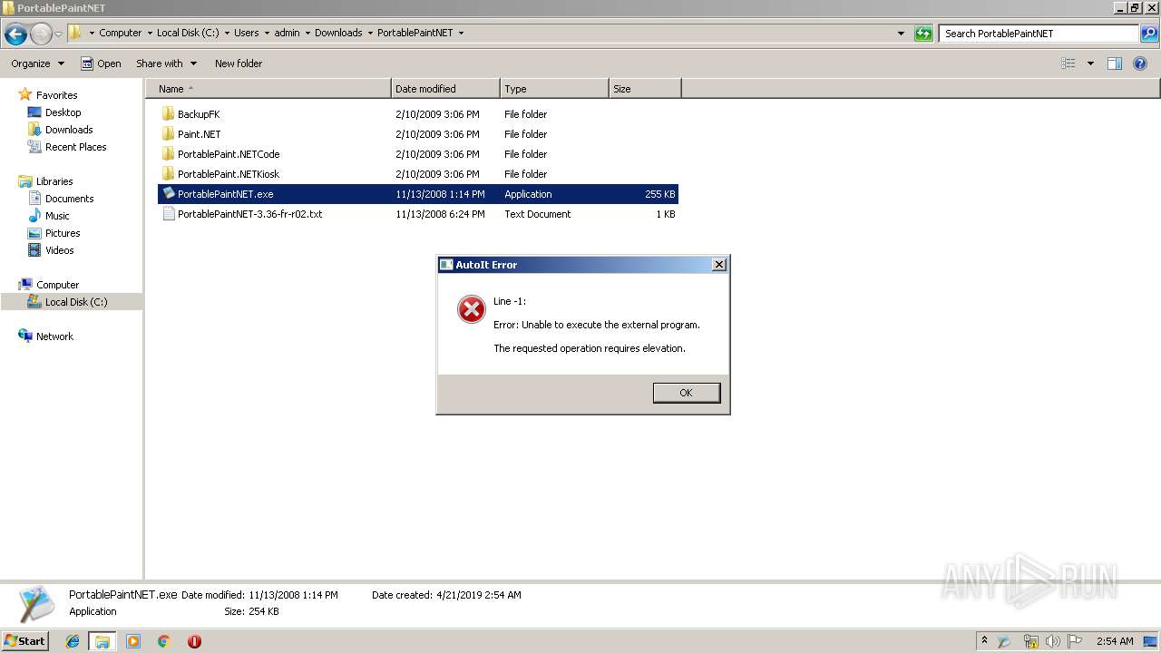This screenshot has width=1161, height=653.
Task: Click Local Disk (C:) breadcrumb segment
Action: (187, 33)
